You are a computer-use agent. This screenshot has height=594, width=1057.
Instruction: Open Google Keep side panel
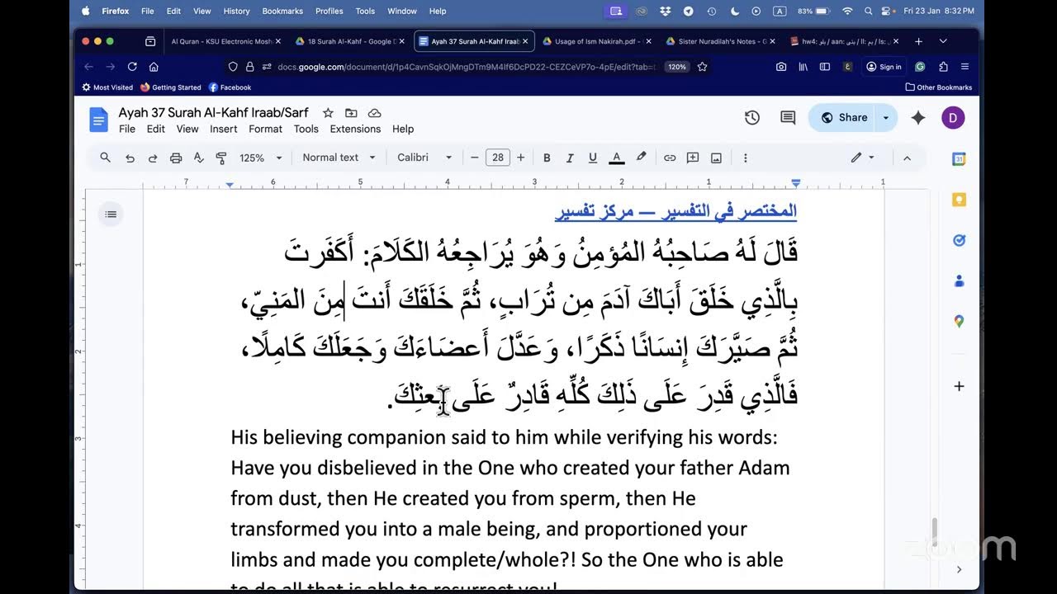(x=959, y=200)
